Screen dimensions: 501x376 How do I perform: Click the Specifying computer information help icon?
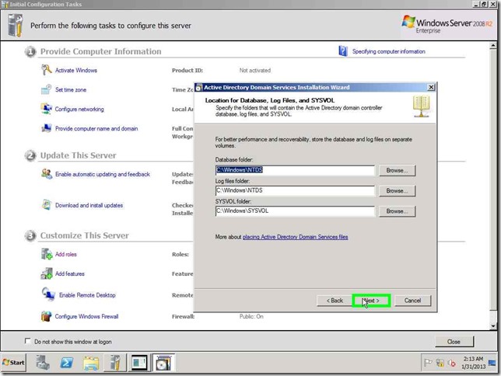click(x=343, y=51)
